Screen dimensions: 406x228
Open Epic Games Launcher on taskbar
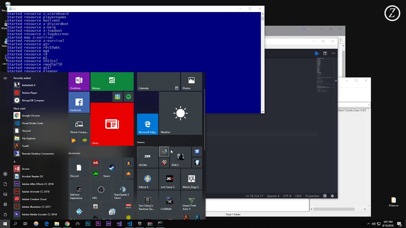(140, 224)
